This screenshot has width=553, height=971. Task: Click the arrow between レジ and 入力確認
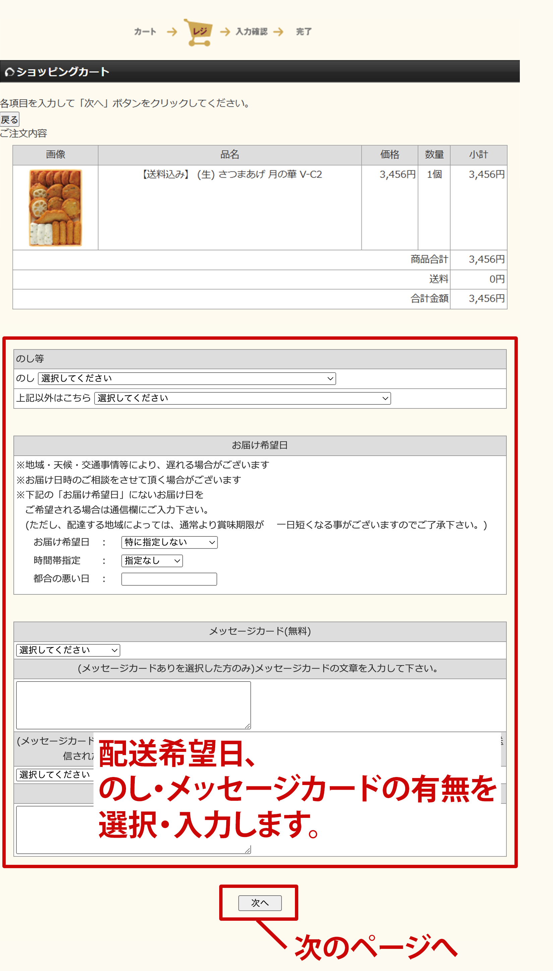(x=225, y=32)
